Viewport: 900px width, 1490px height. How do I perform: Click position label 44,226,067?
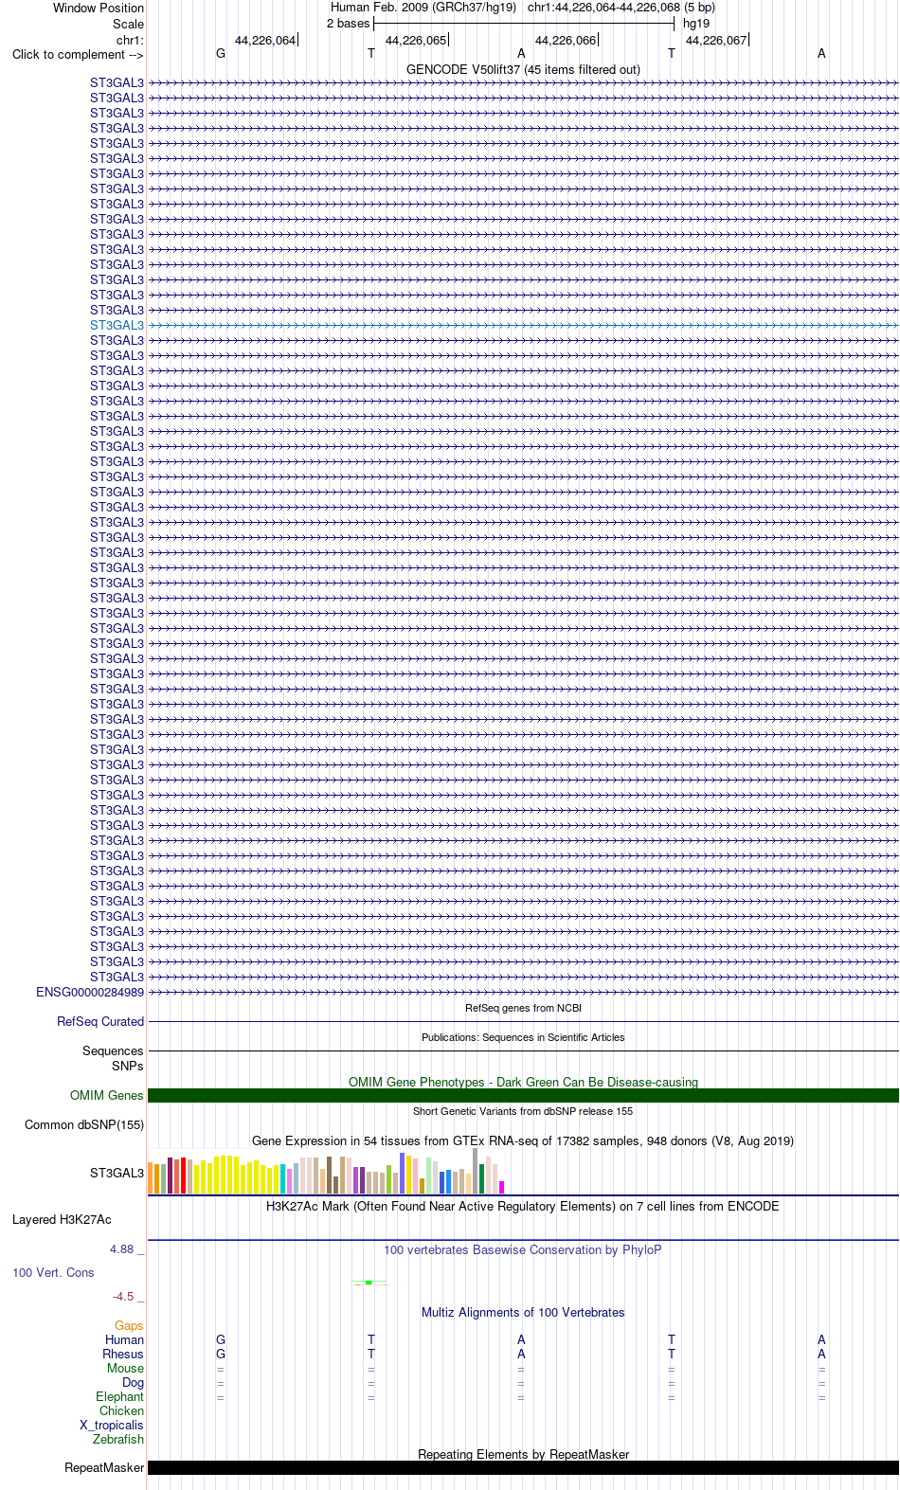716,41
